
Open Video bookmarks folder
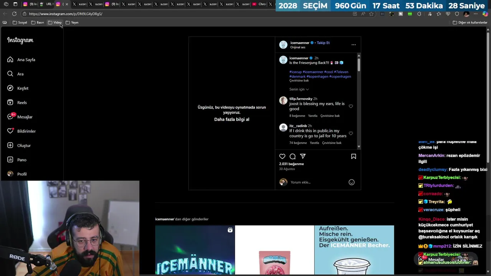click(x=55, y=23)
